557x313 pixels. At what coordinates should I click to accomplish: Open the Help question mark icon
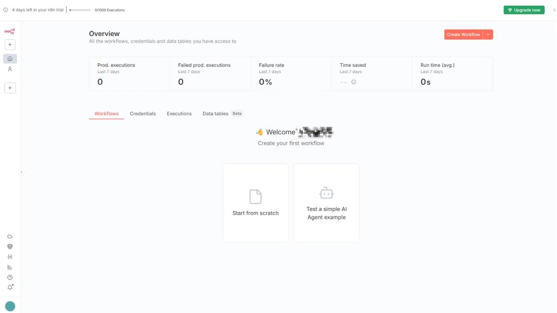[10, 277]
